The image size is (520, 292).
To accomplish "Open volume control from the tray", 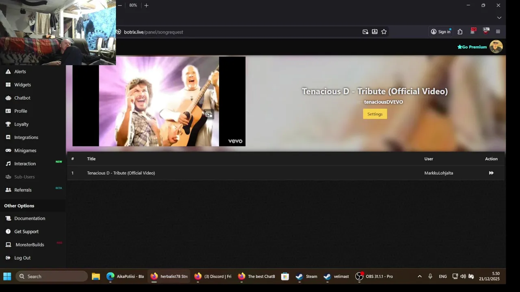I will click(463, 277).
